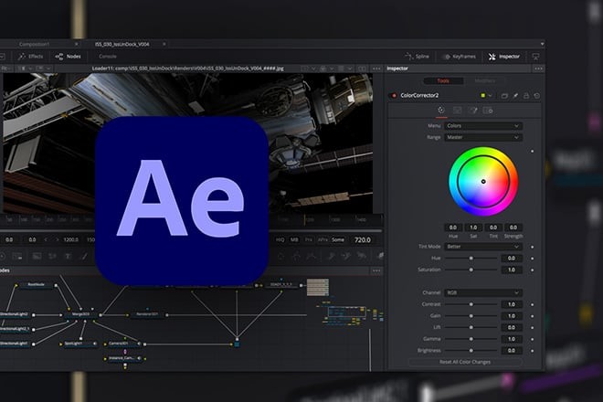Open the Effects library panel
The image size is (603, 402).
coord(31,57)
